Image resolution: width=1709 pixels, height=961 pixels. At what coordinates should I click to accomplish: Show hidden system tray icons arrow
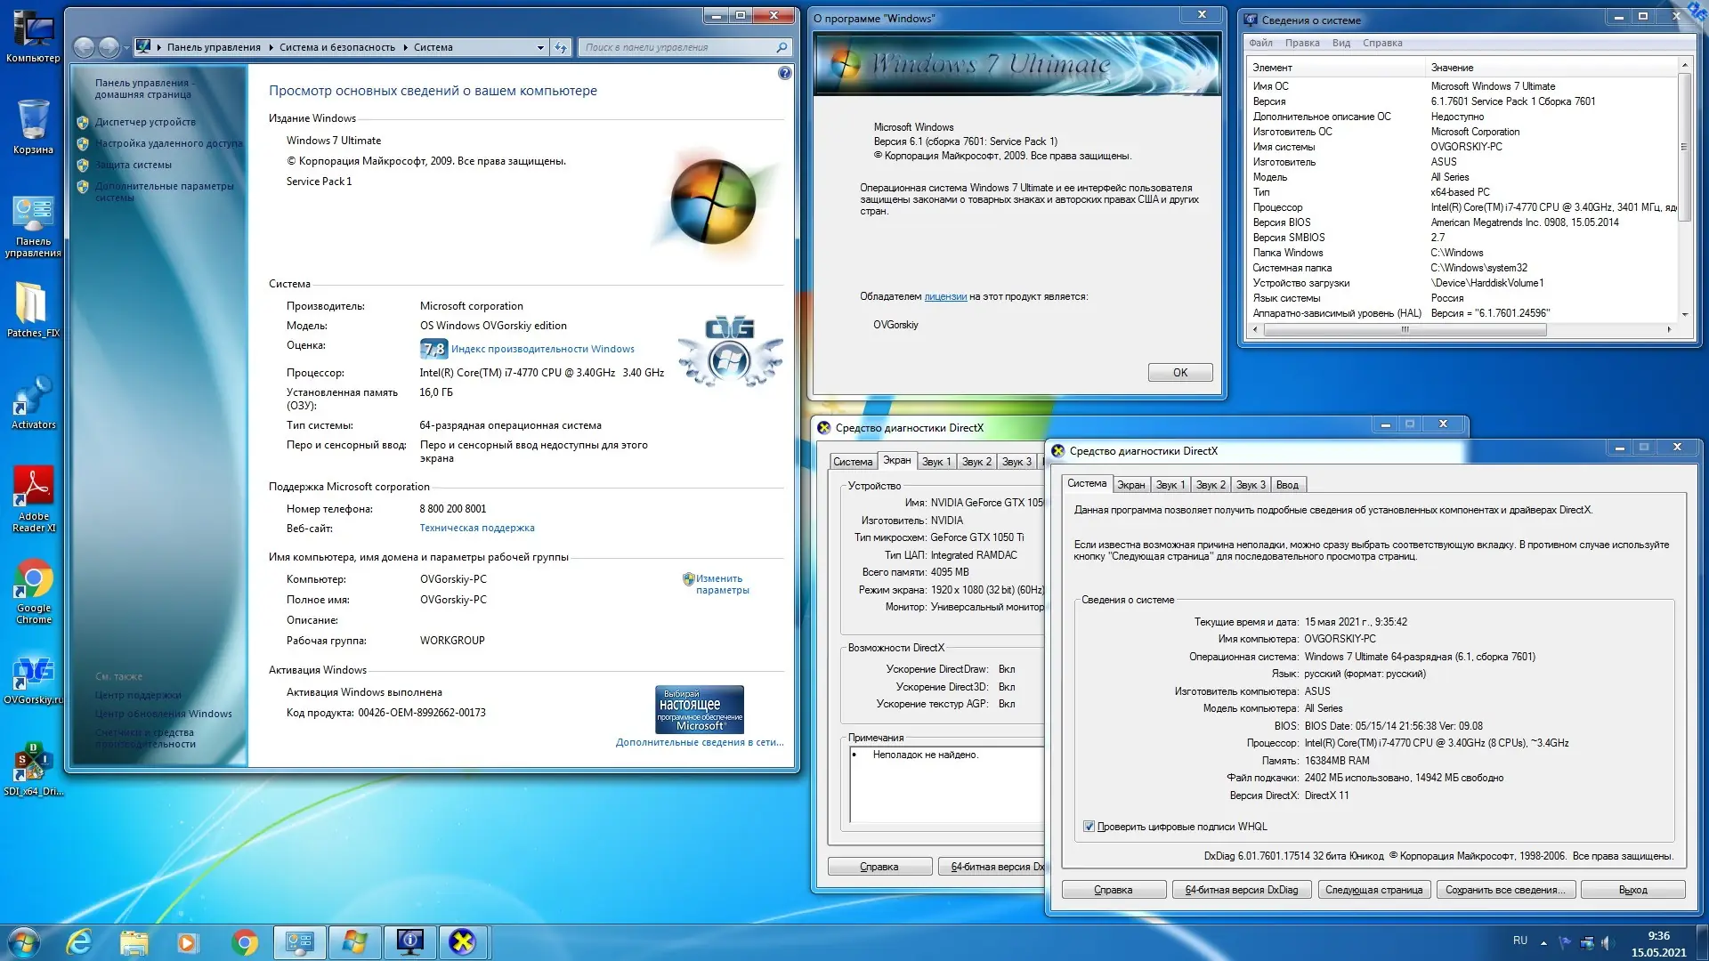point(1543,941)
